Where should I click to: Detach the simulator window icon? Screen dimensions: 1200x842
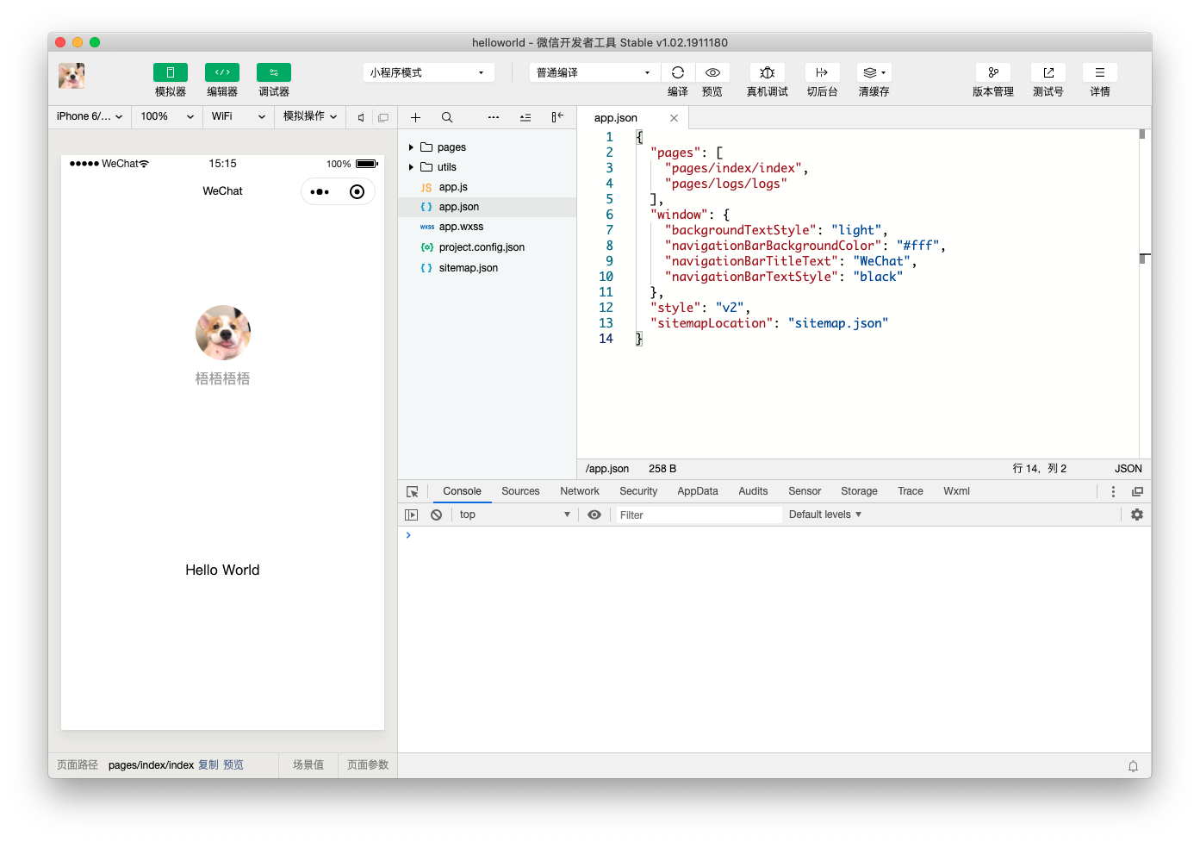tap(383, 117)
